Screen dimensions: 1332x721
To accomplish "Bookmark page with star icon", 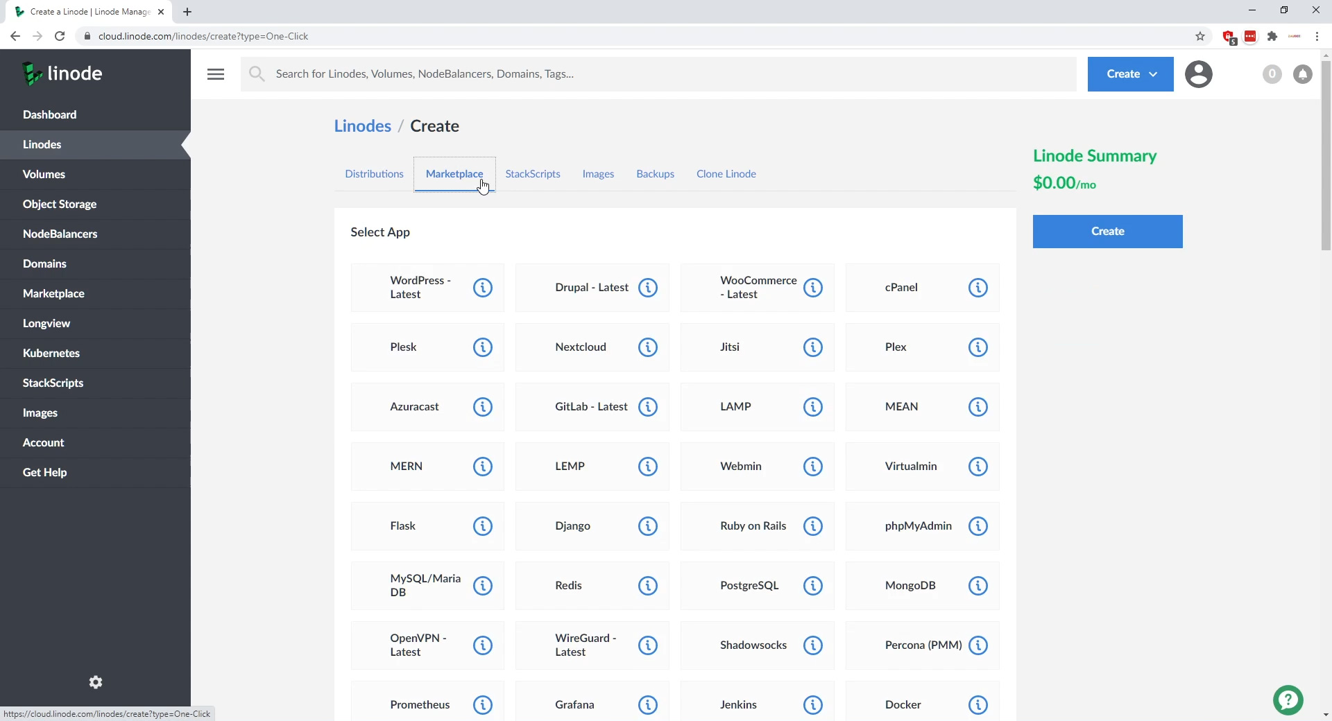I will pyautogui.click(x=1200, y=36).
